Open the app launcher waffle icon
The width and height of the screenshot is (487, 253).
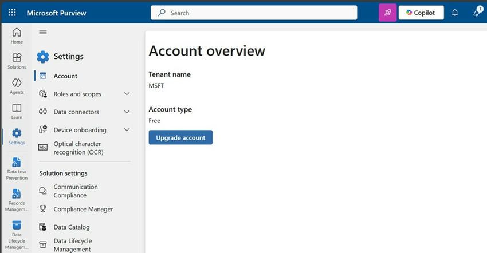tap(12, 13)
